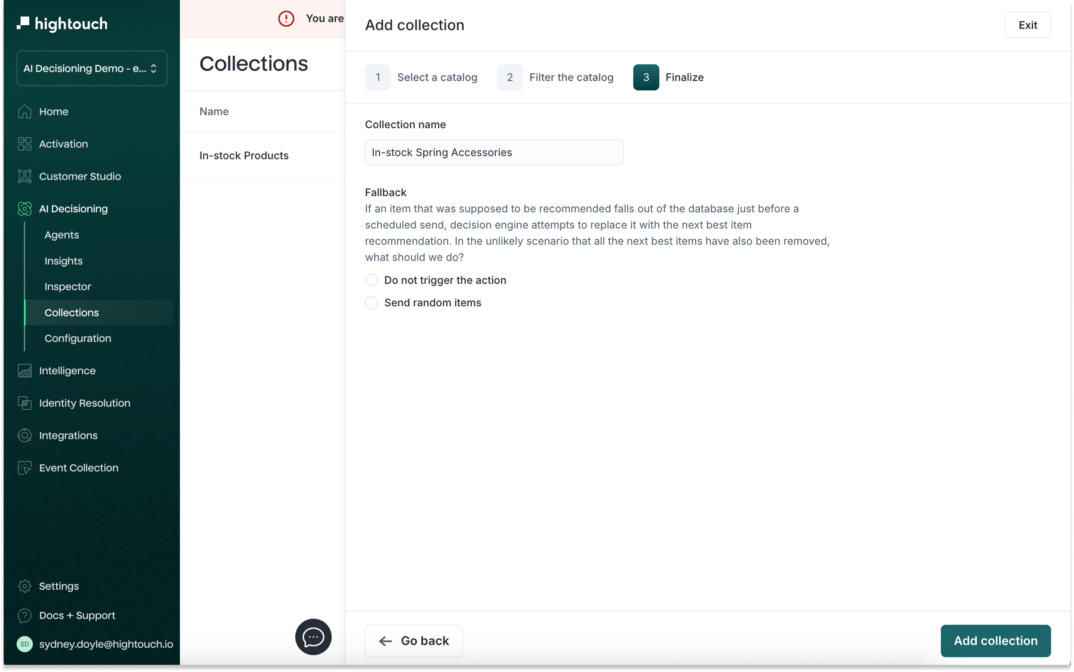Open Settings via the gear icon
This screenshot has width=1074, height=672.
click(25, 586)
